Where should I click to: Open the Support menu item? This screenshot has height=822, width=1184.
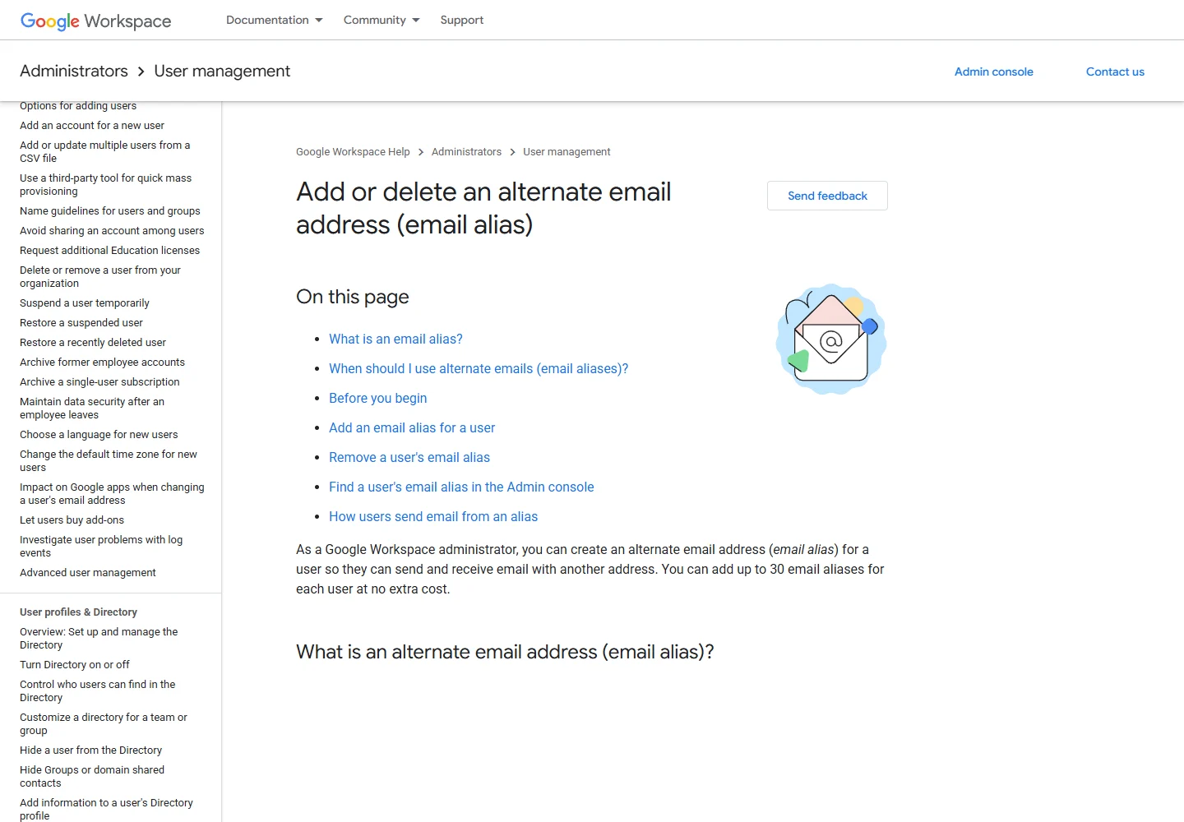(461, 20)
